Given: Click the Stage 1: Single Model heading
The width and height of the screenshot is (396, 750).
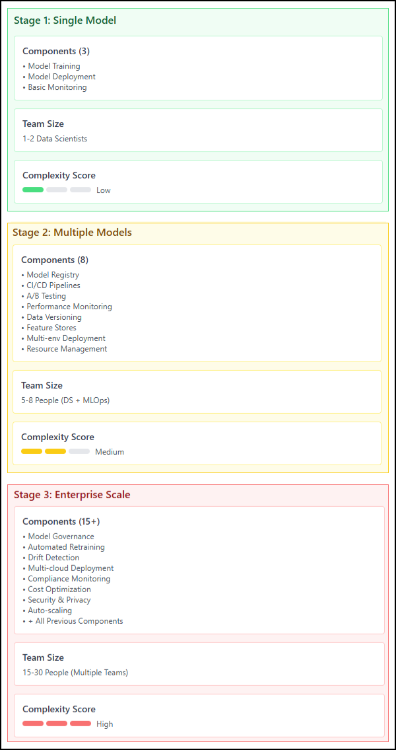Looking at the screenshot, I should coord(65,20).
